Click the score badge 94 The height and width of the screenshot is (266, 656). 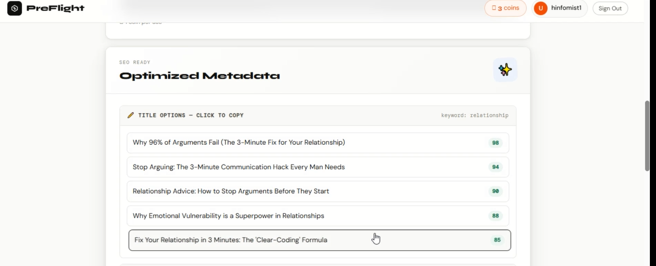click(495, 167)
